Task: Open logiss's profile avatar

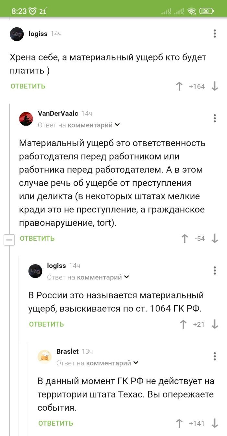Action: tap(17, 34)
